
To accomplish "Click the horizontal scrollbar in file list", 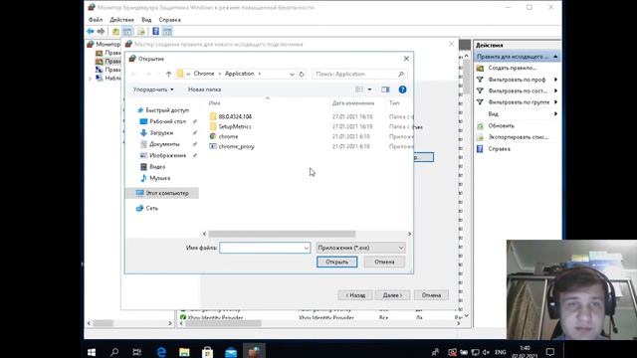I will [x=282, y=234].
